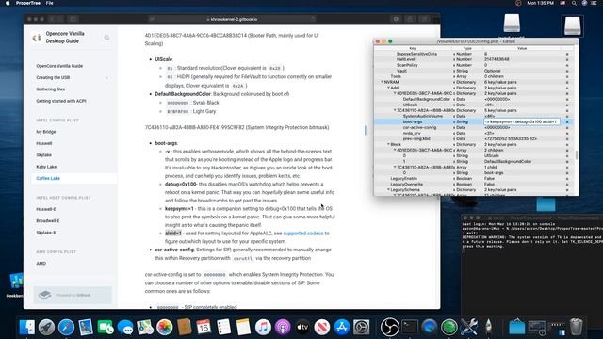
Task: Open the Ivy Bridge sidebar link
Action: tap(46, 132)
